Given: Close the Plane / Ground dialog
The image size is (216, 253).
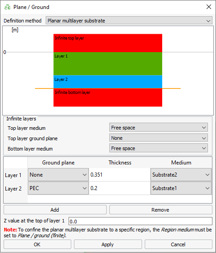Looking at the screenshot, I should coord(208,7).
